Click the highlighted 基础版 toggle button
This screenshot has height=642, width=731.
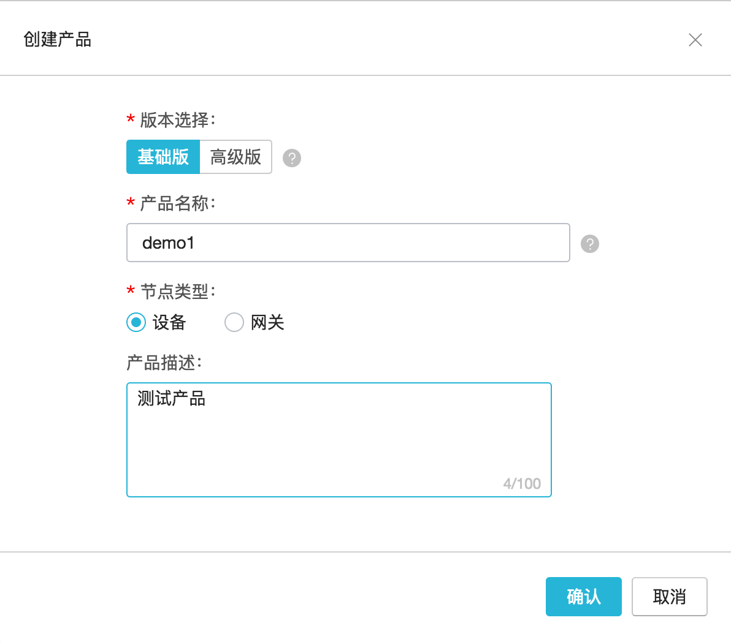[163, 157]
